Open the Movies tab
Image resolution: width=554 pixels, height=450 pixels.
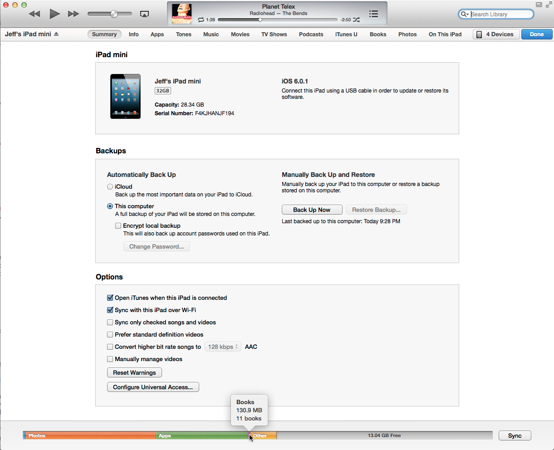(x=240, y=34)
